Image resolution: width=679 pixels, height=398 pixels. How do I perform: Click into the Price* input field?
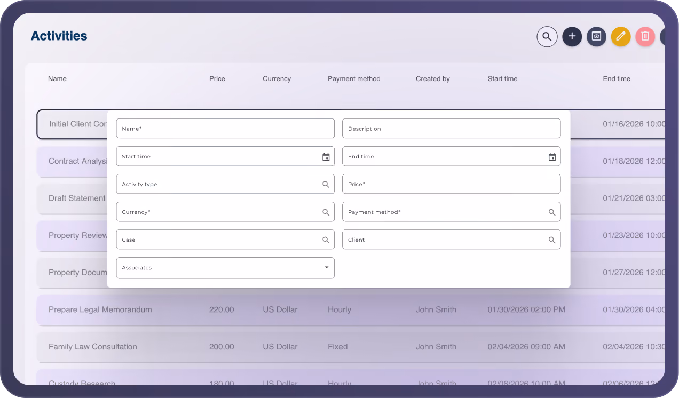tap(452, 184)
